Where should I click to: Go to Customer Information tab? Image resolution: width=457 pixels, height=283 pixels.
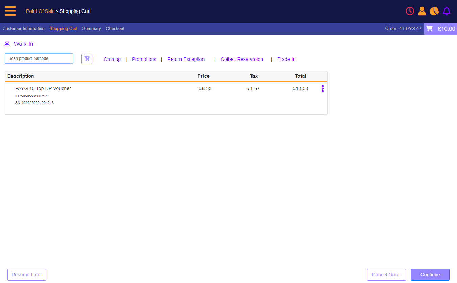(x=24, y=29)
